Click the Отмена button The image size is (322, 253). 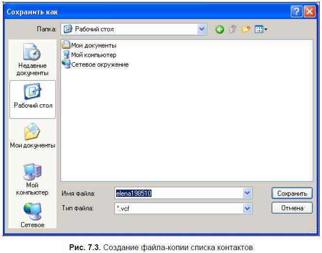292,208
